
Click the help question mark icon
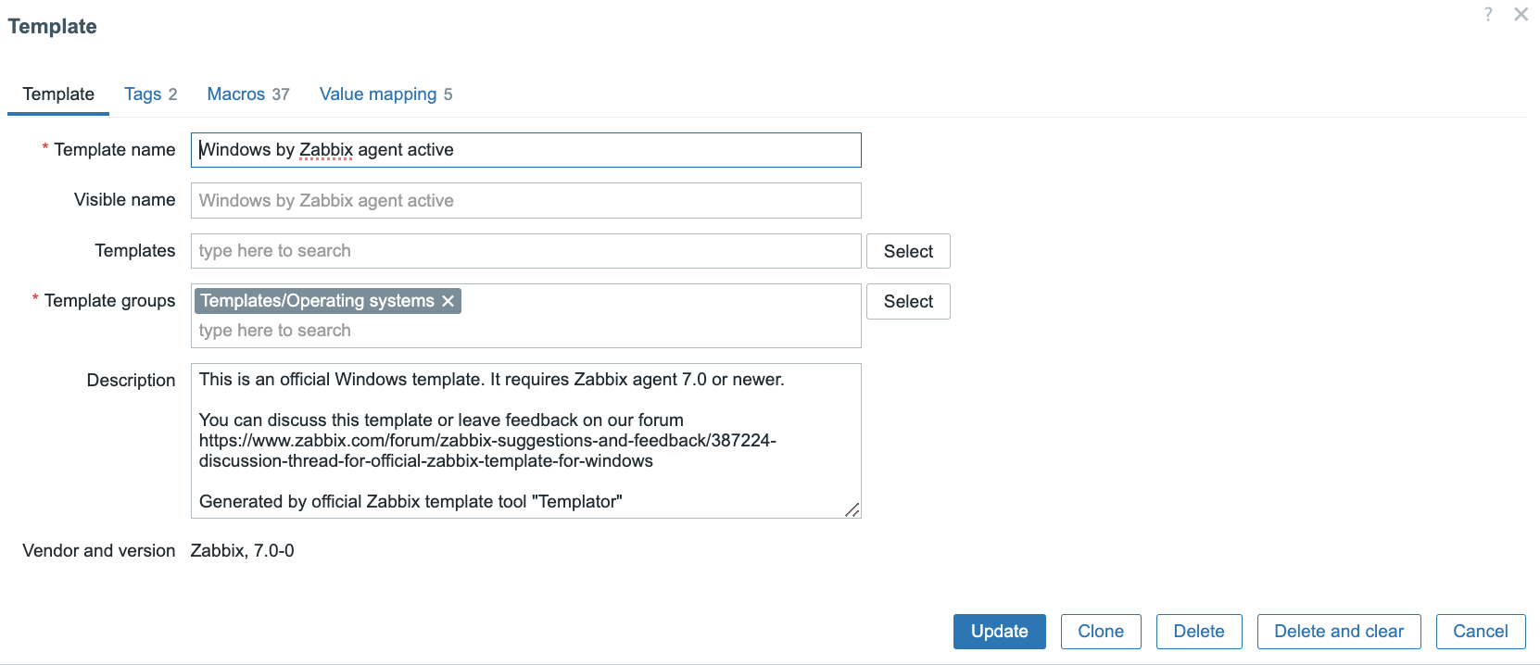coord(1488,14)
